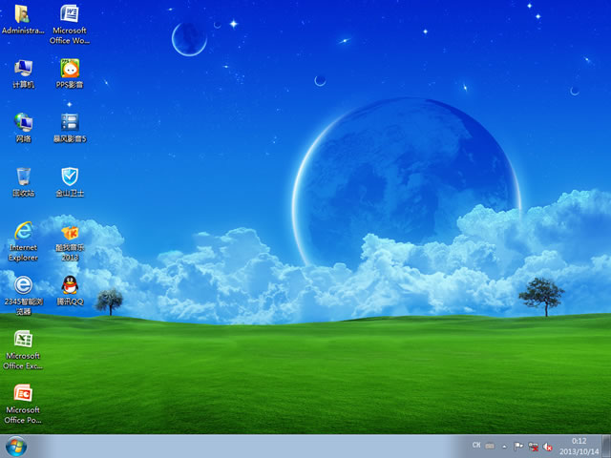Click the 腾讯QQ penguin icon

[70, 285]
